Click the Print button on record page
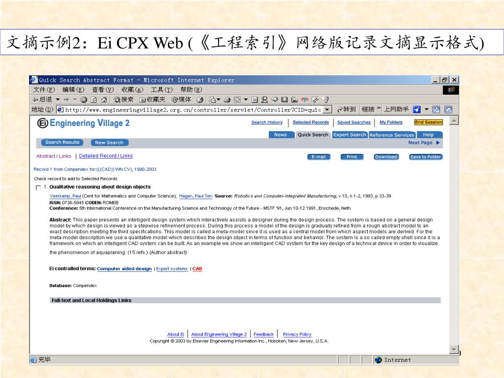504x378 pixels. pos(351,157)
